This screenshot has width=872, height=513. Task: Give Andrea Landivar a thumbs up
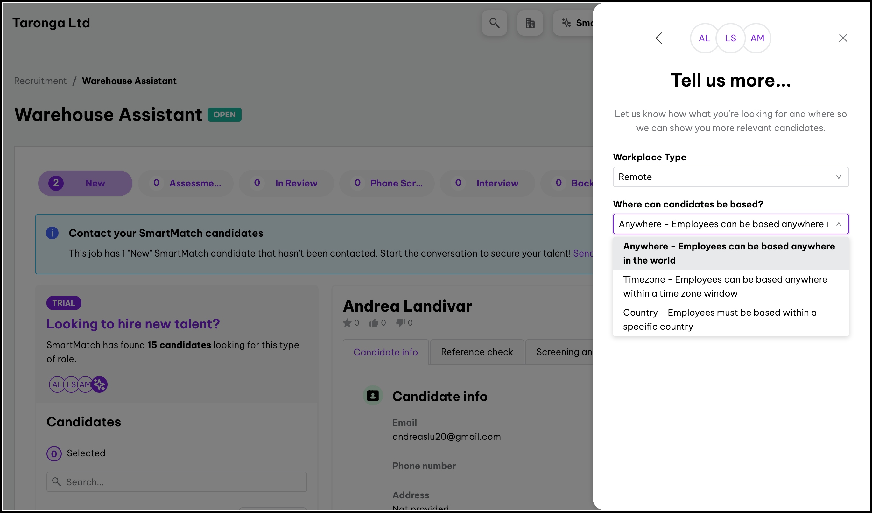point(373,323)
